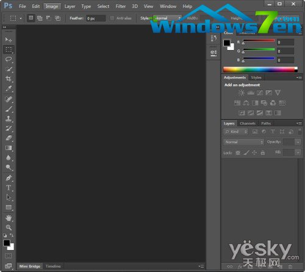305x272 pixels.
Task: Toggle the Anti-alias checkbox
Action: (x=112, y=18)
